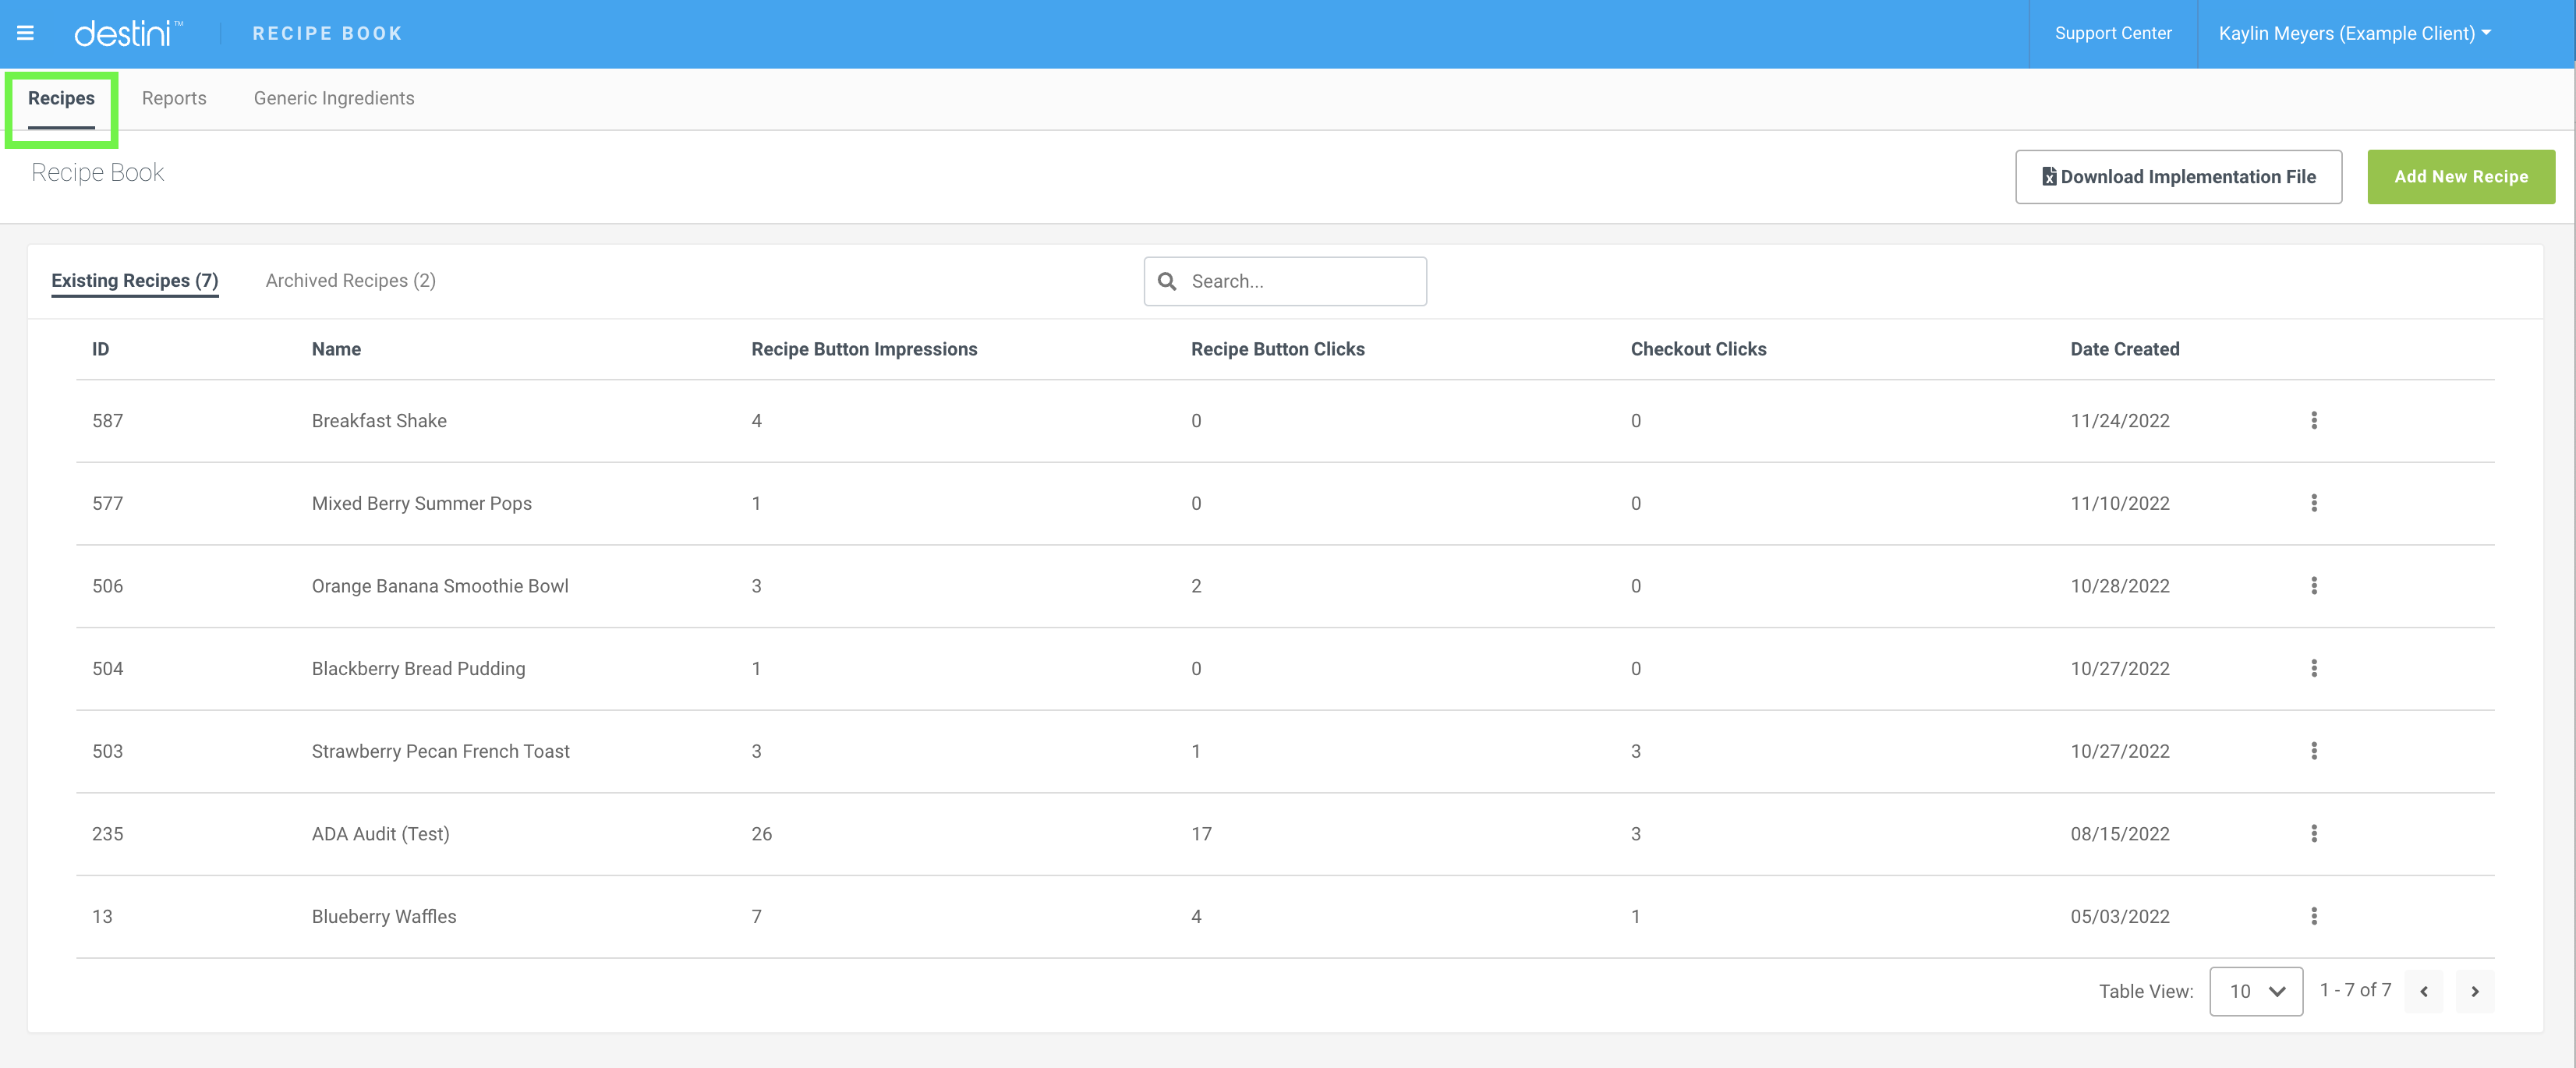Click date 11/24/2022
Image resolution: width=2576 pixels, height=1068 pixels.
tap(2119, 421)
